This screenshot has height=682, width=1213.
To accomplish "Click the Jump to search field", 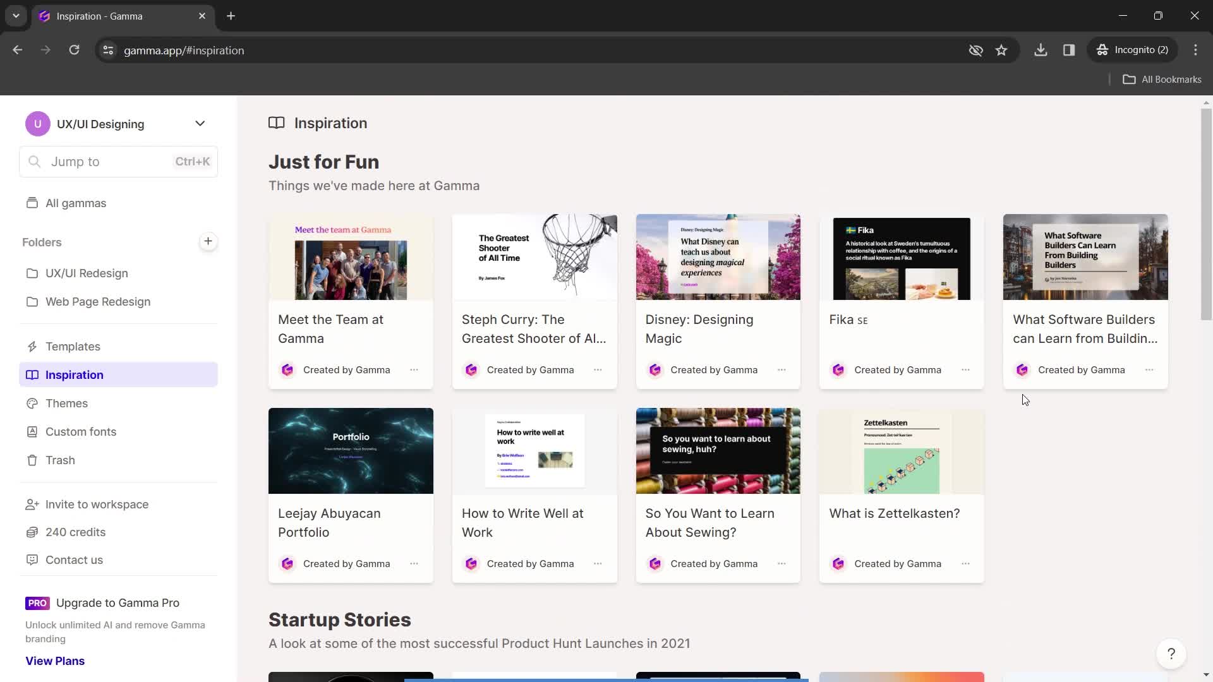I will [119, 162].
